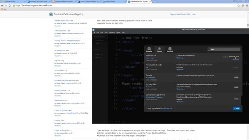Viewport: 249px width, 140px height.
Task: Switch to the GitHub adobe/brackets tab
Action: 89,2
